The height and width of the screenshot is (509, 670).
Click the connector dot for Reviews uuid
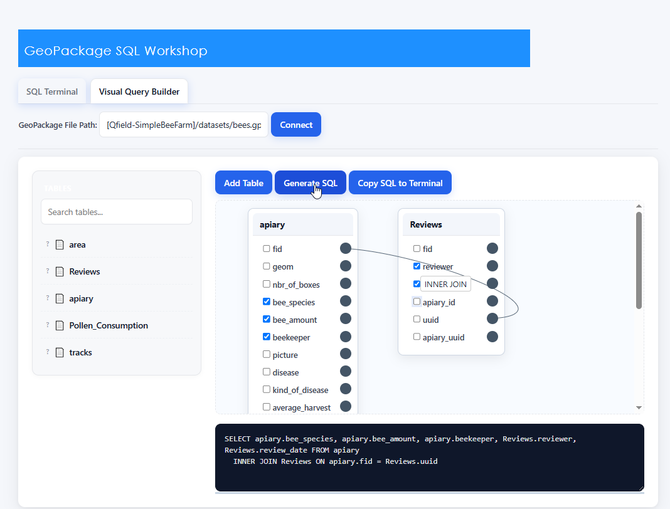tap(492, 318)
